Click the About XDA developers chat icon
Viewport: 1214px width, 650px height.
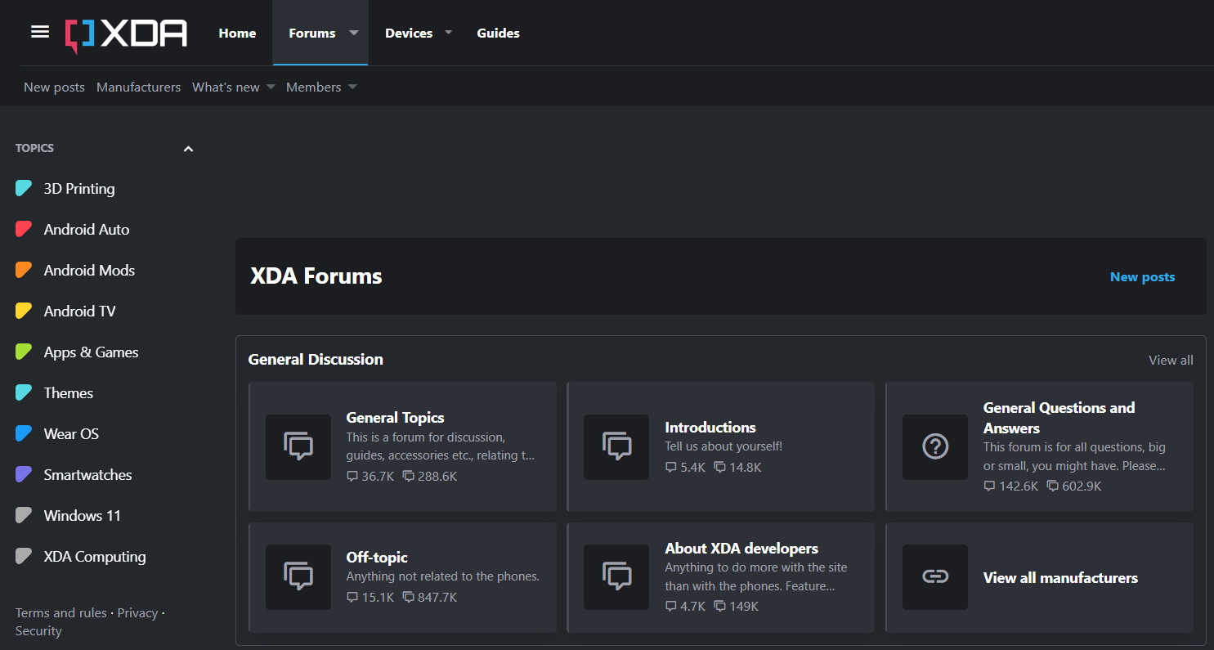[x=616, y=577]
